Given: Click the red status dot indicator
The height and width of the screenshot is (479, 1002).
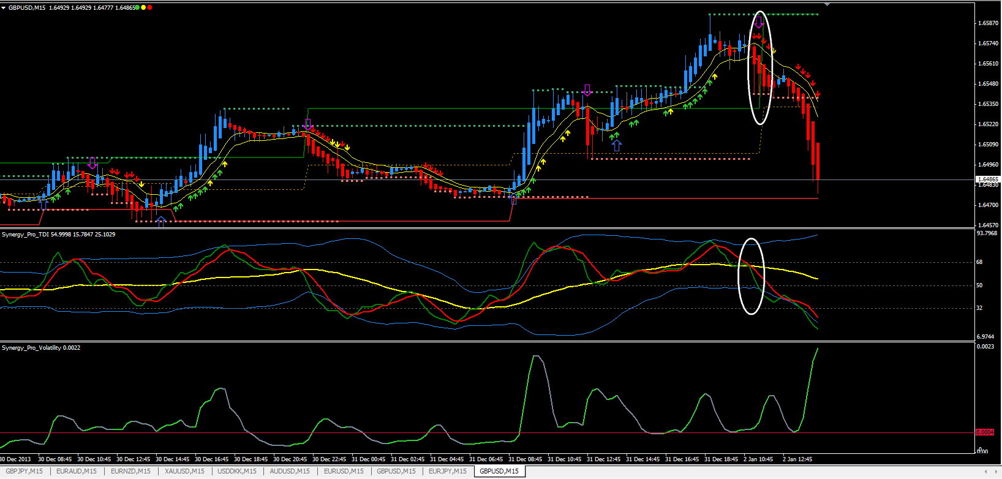Looking at the screenshot, I should [150, 7].
